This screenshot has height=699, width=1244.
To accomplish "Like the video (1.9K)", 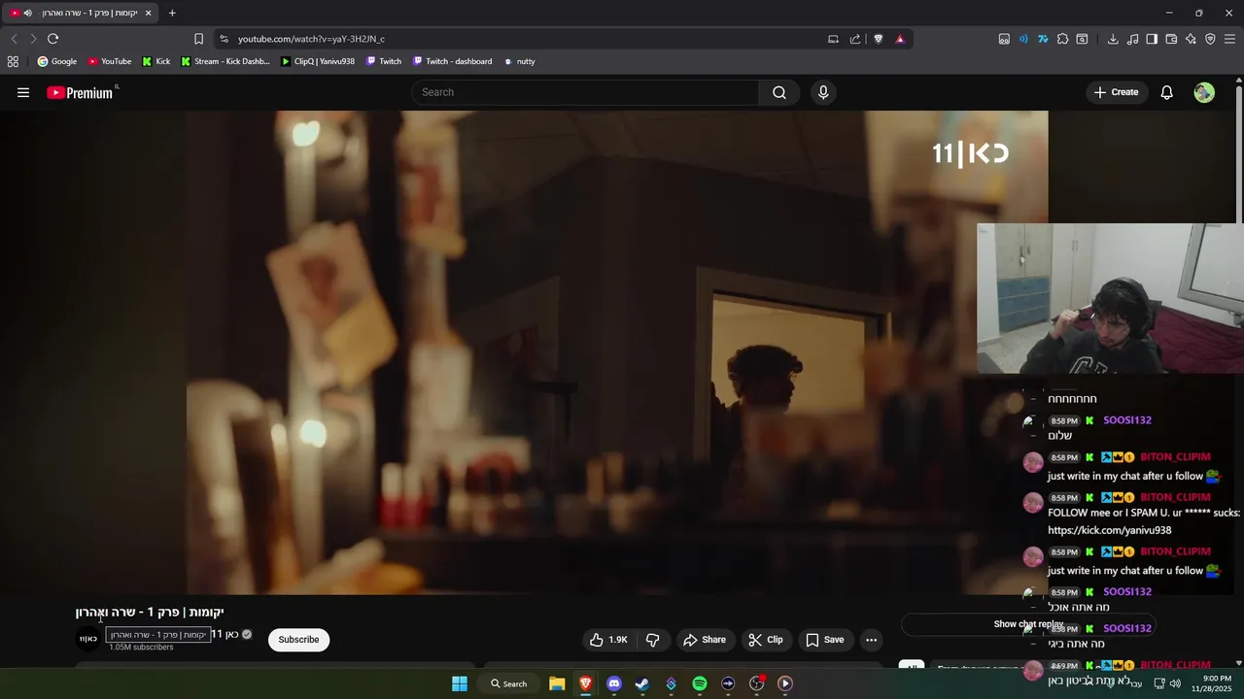I will coord(608,640).
